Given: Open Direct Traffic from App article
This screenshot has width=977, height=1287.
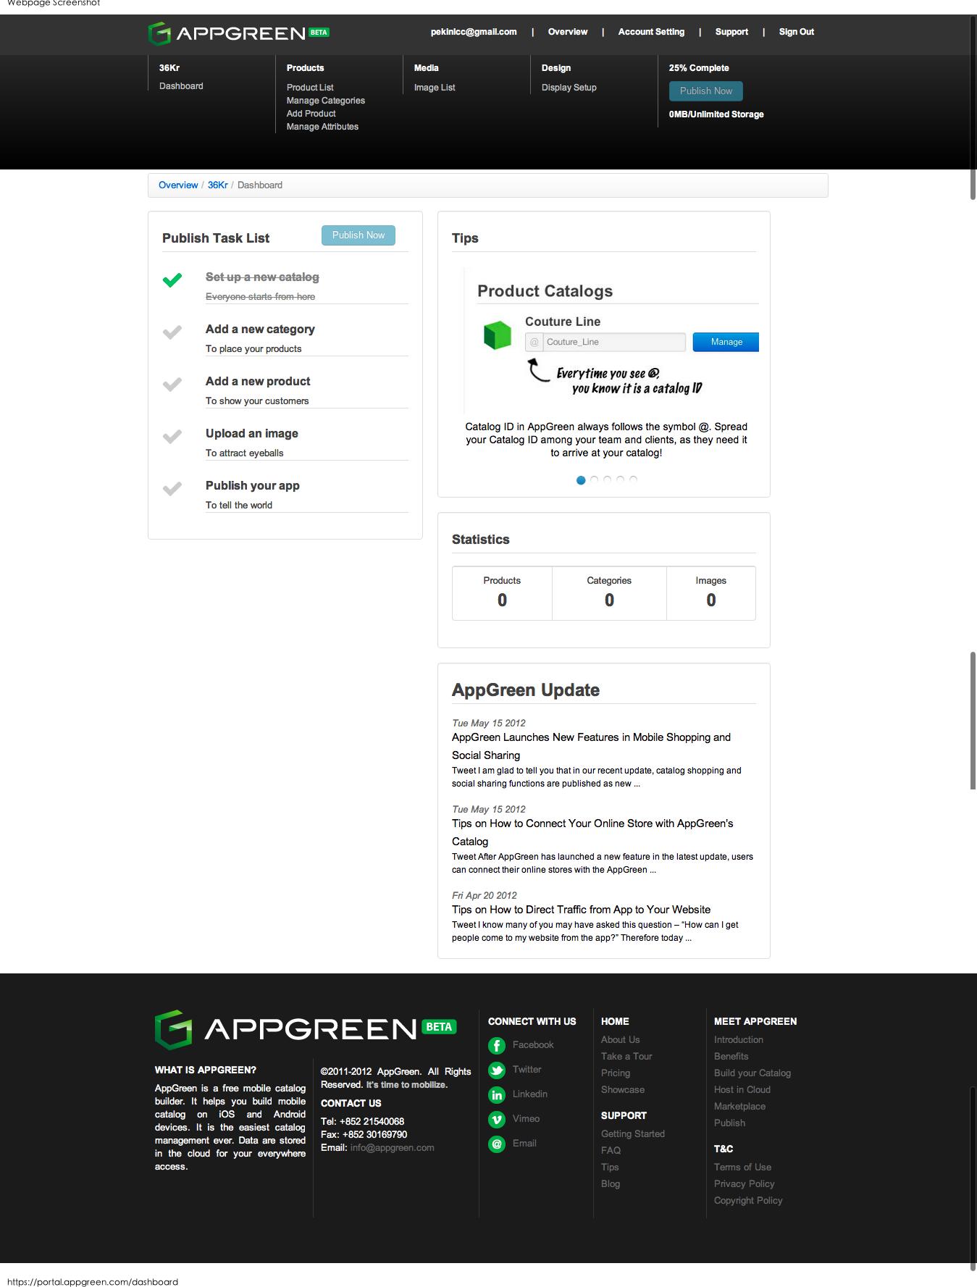Looking at the screenshot, I should click(581, 910).
